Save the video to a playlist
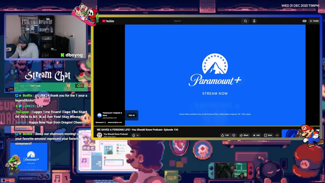Image resolution: width=325 pixels, height=183 pixels. click(268, 135)
